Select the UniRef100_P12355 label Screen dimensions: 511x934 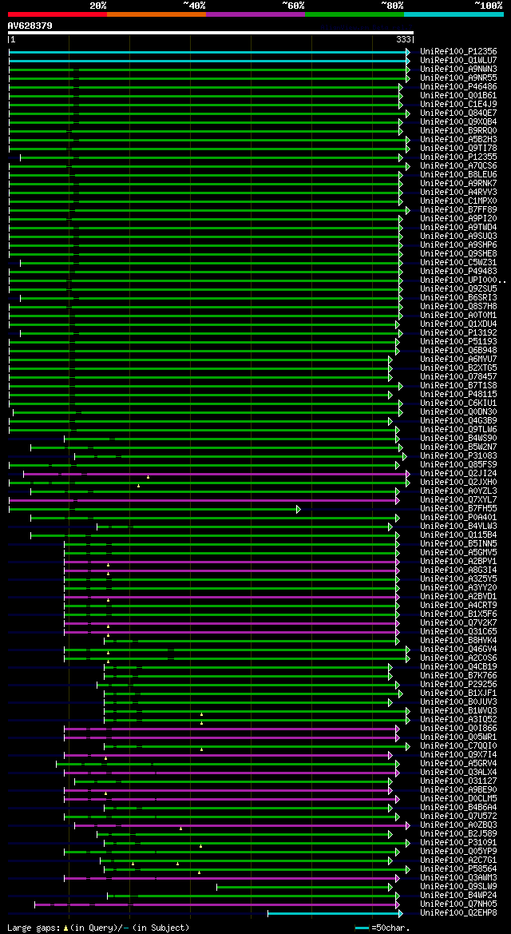[458, 157]
